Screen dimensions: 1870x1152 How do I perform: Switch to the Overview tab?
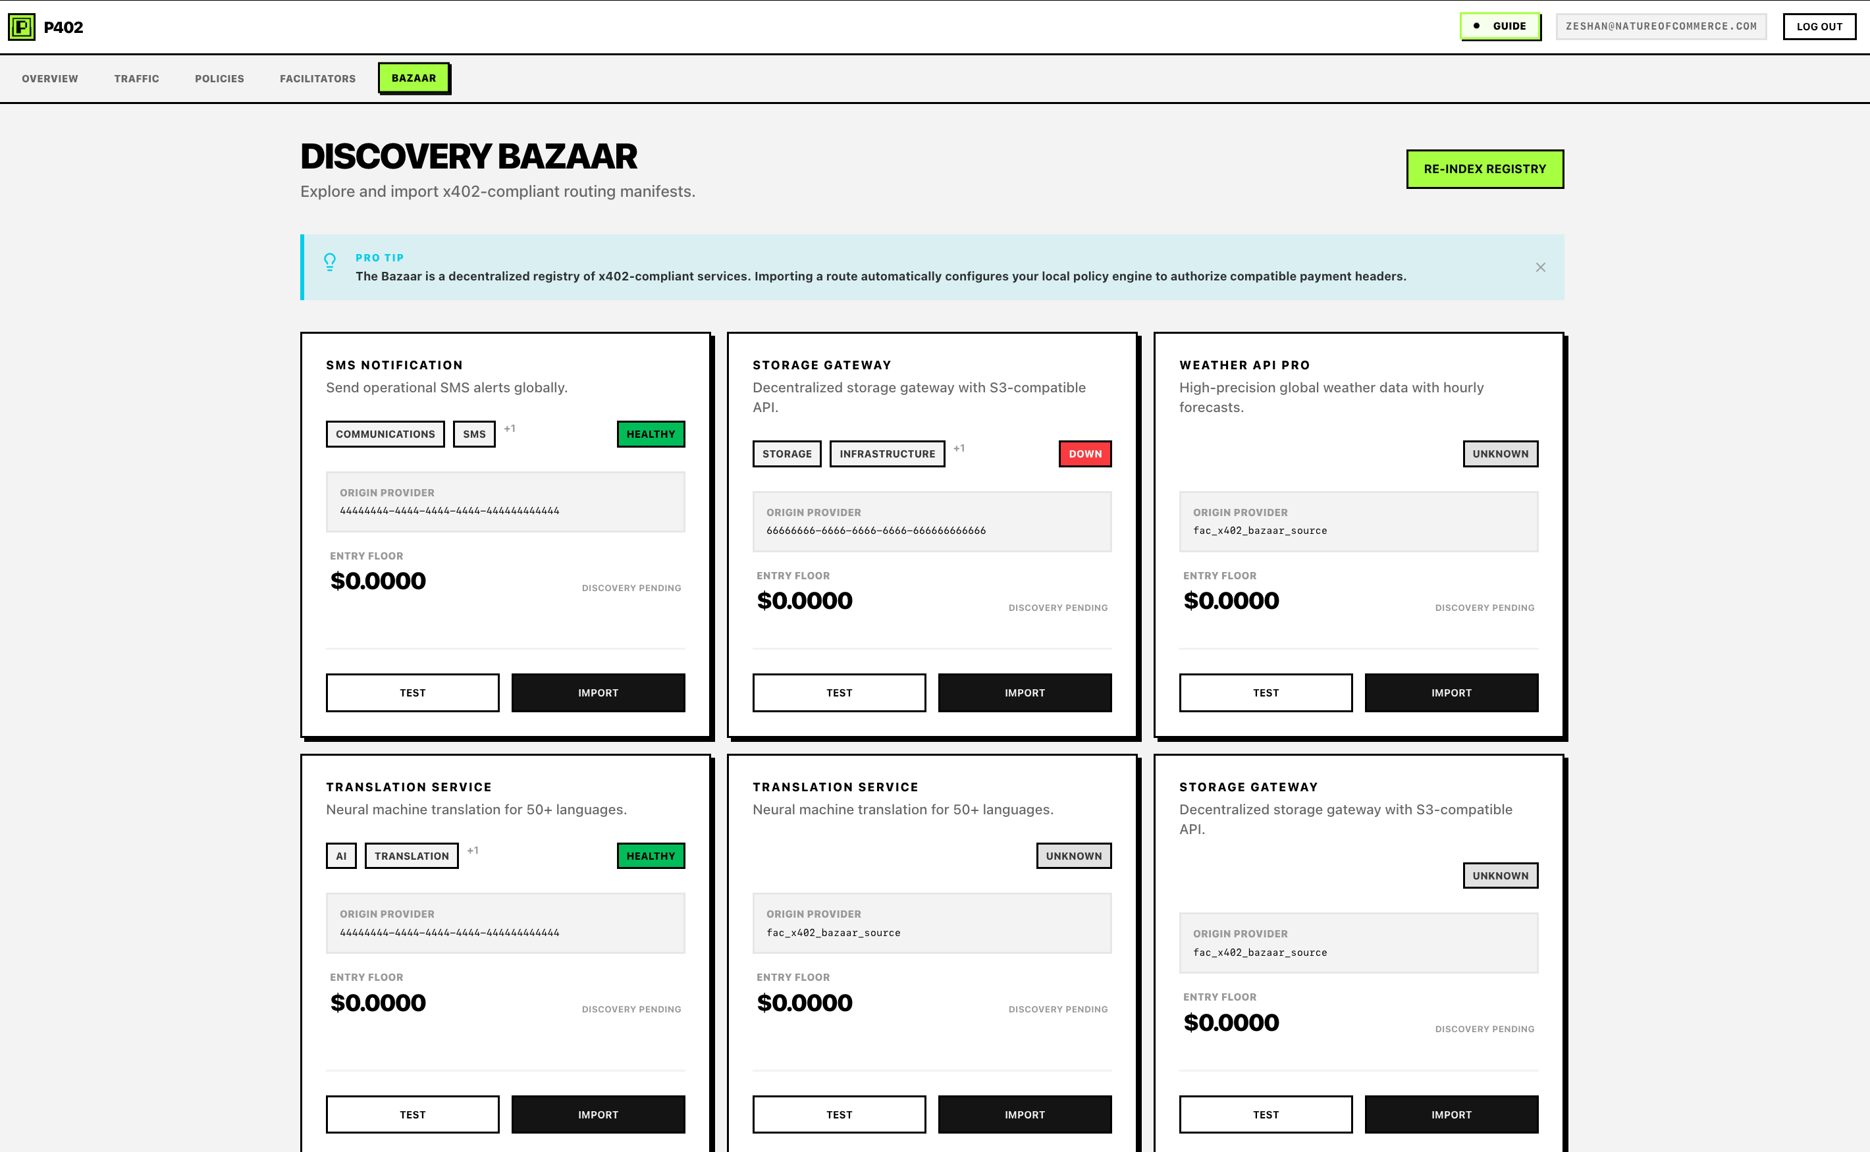[49, 78]
